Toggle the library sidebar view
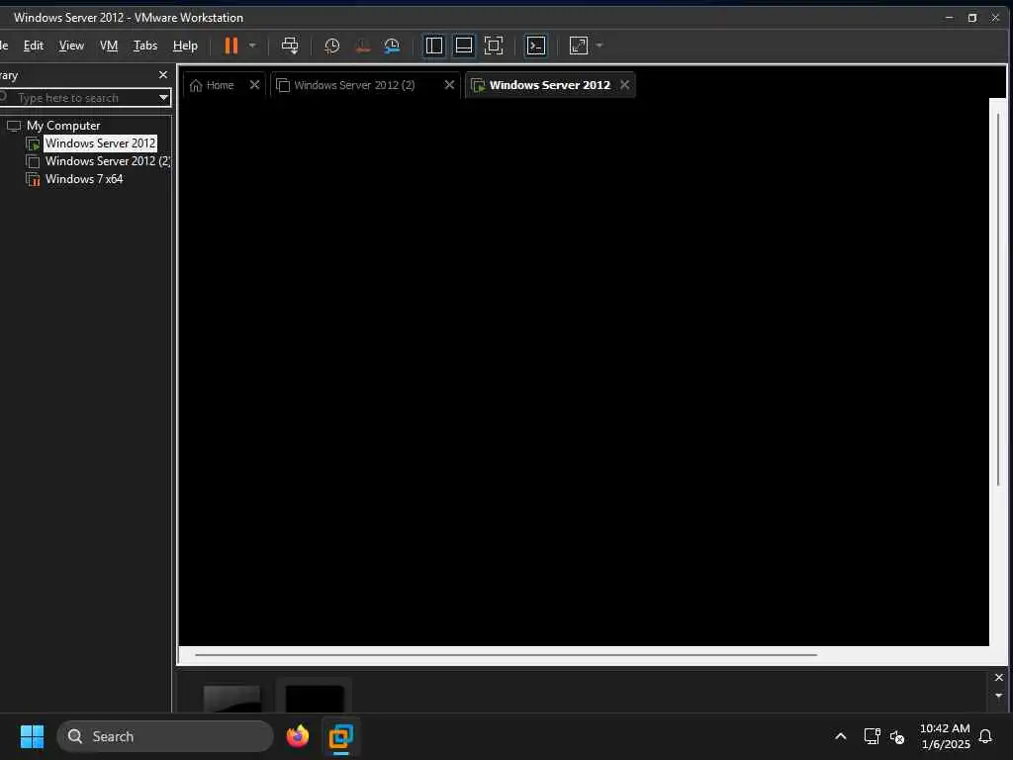 point(434,46)
